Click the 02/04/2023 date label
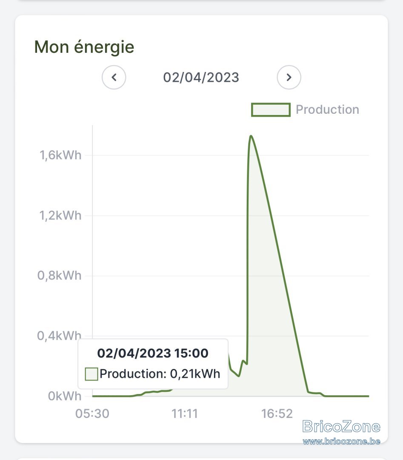 201,78
